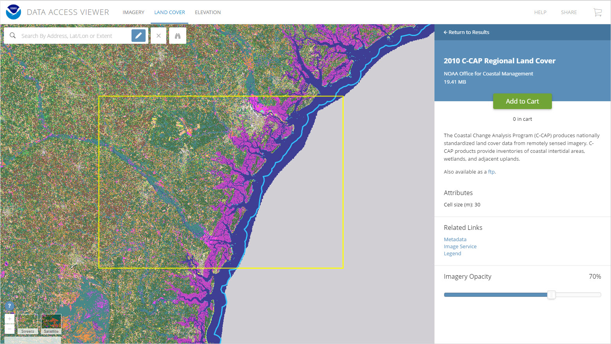This screenshot has width=611, height=344.
Task: Select the pencil draw-extent tool in search bar
Action: (139, 35)
